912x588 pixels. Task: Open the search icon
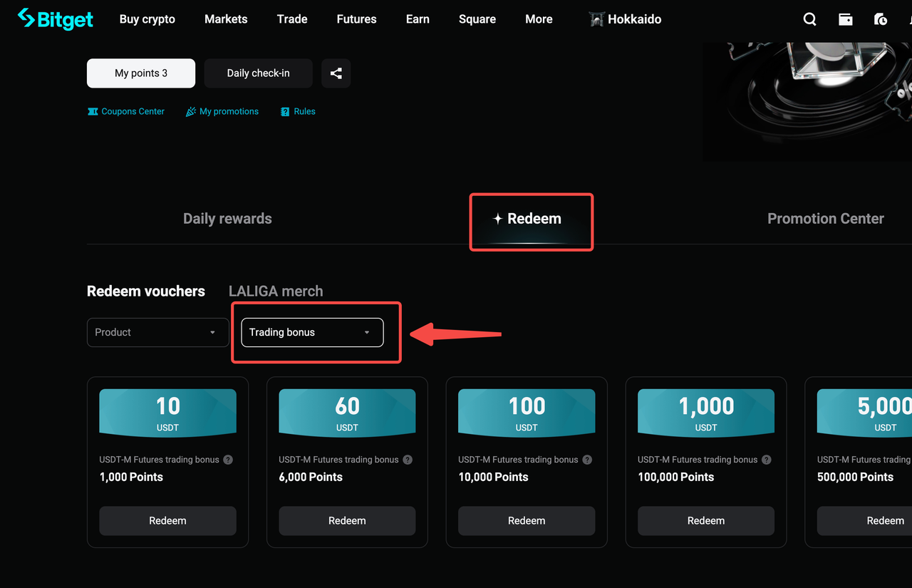coord(809,19)
